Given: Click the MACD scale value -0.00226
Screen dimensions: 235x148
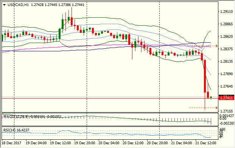Looking at the screenshot, I should [227, 123].
